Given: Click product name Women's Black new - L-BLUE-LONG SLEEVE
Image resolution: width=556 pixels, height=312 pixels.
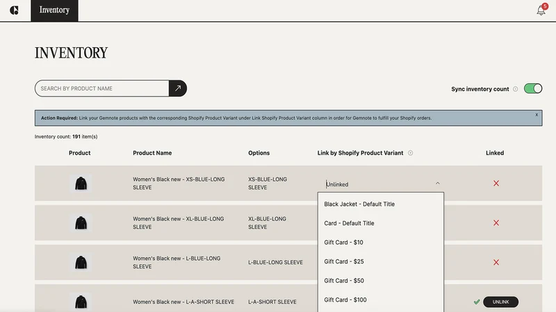Looking at the screenshot, I should pyautogui.click(x=177, y=262).
